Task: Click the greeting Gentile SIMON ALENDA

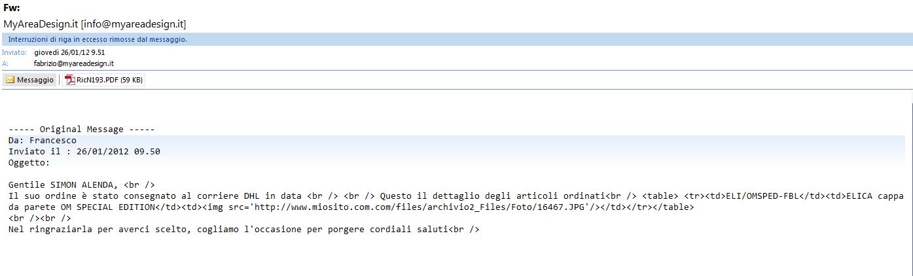Action: pos(65,185)
